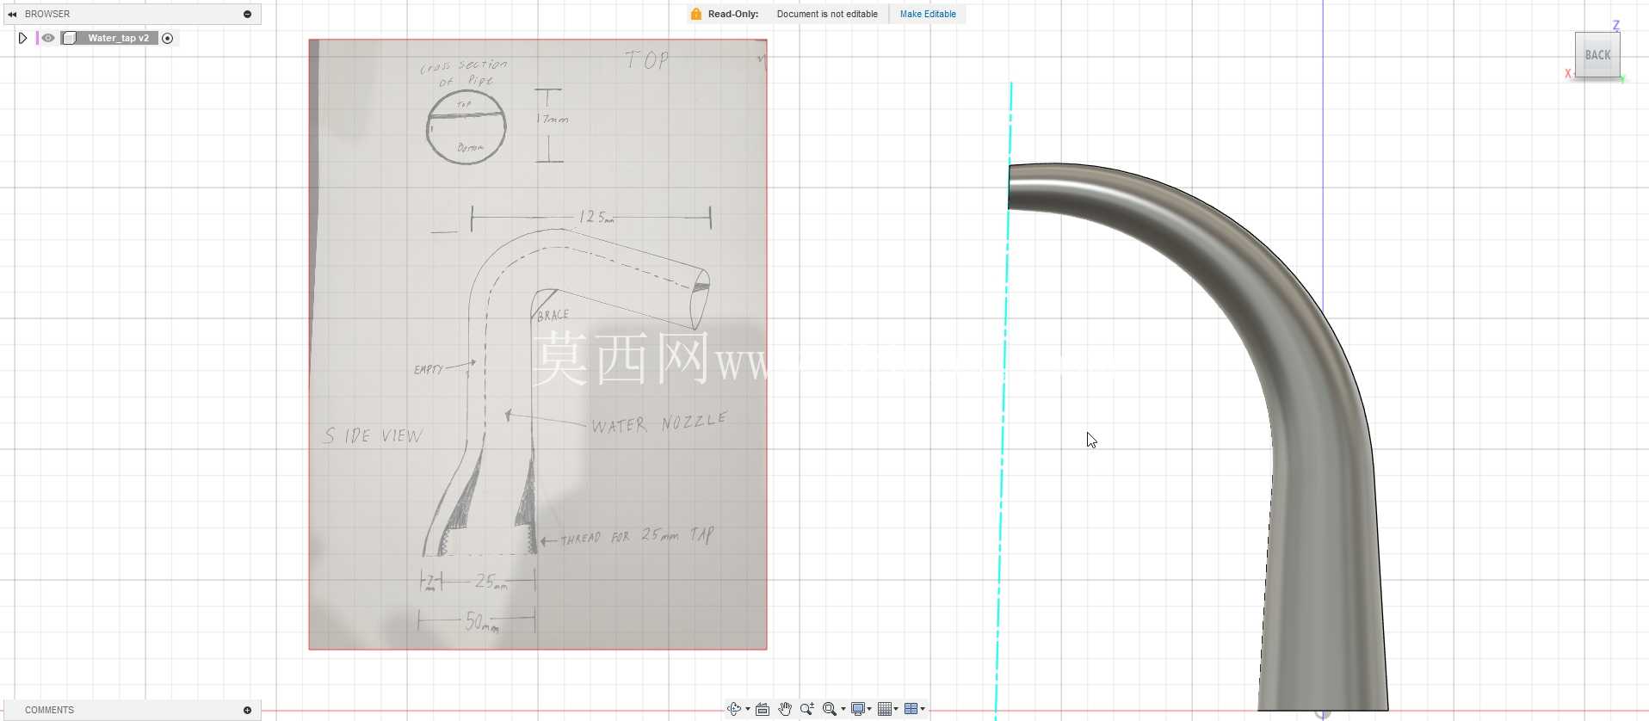1649x721 pixels.
Task: Select the Pan hand tool
Action: pos(785,709)
